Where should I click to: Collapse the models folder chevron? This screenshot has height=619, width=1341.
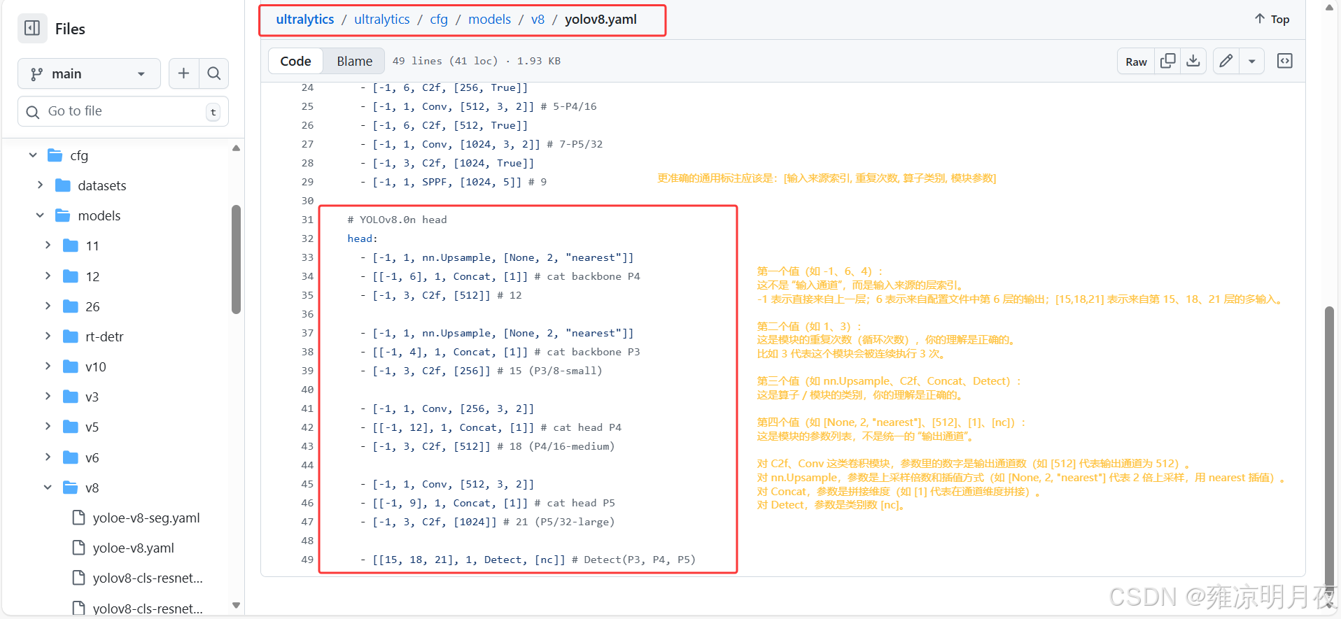tap(40, 215)
